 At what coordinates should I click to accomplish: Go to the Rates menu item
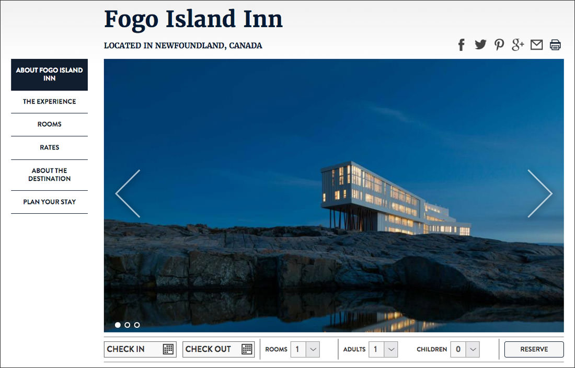(x=50, y=147)
